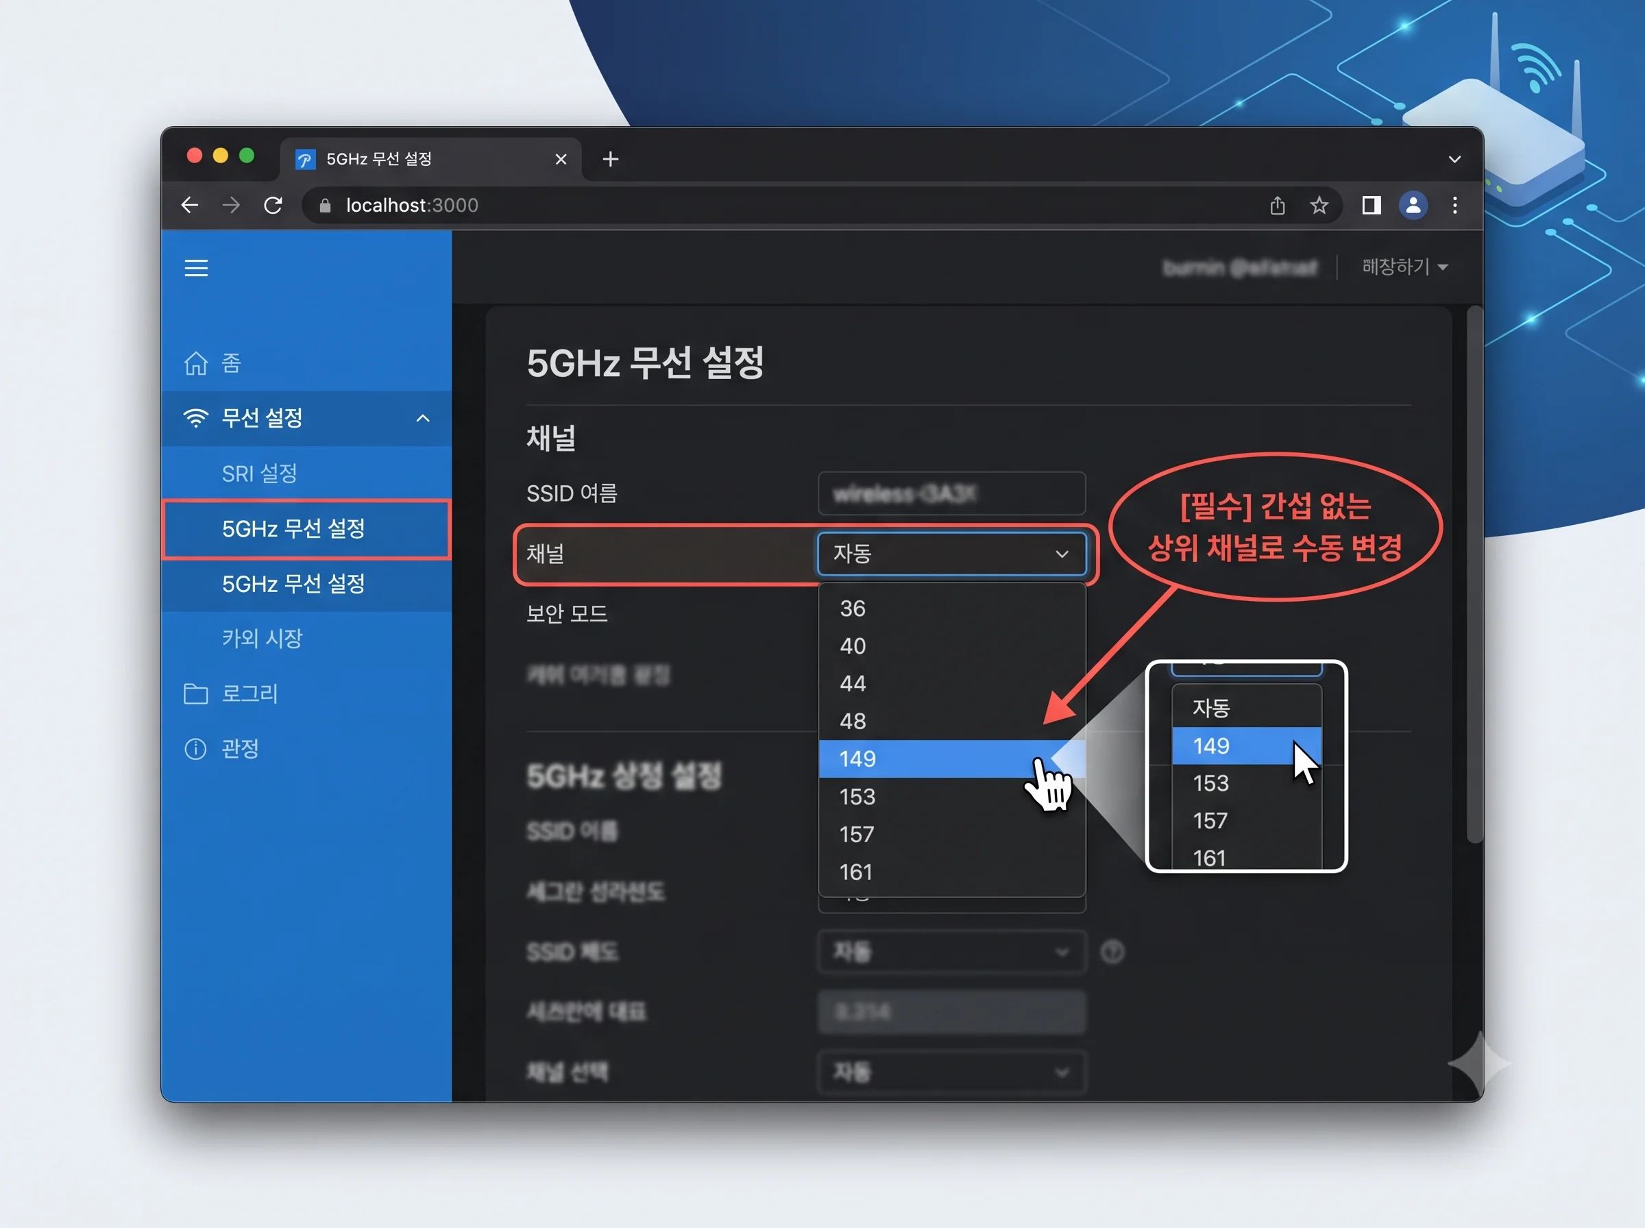Go back using browser back arrow
This screenshot has height=1228, width=1645.
[191, 205]
